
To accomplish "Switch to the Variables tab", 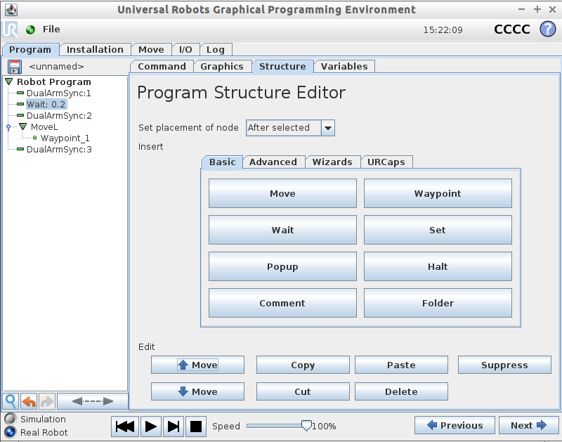I will (x=344, y=66).
